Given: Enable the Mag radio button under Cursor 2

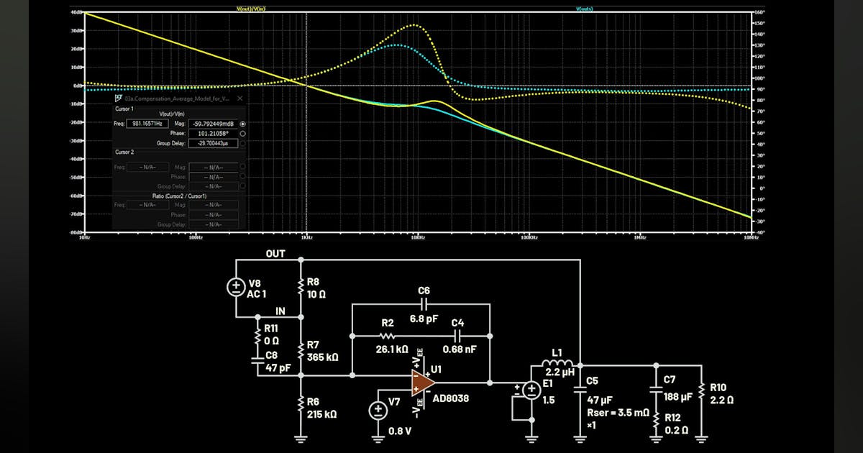Looking at the screenshot, I should 242,166.
